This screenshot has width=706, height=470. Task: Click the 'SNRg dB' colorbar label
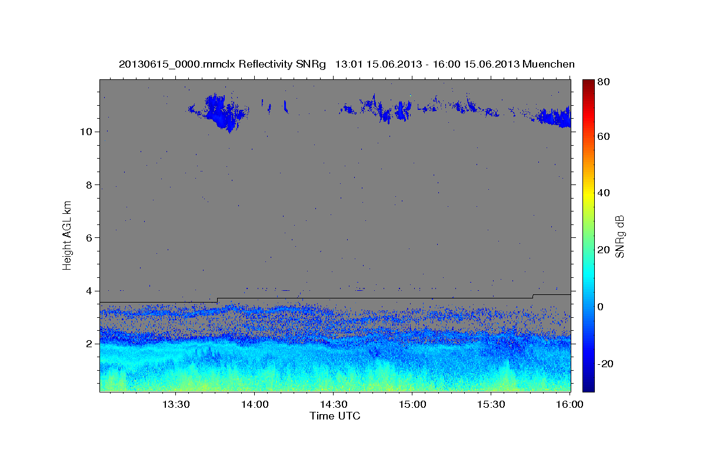(620, 237)
